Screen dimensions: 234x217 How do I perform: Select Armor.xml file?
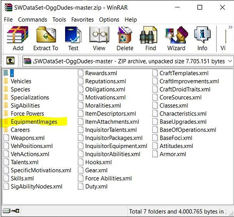[x=169, y=154]
